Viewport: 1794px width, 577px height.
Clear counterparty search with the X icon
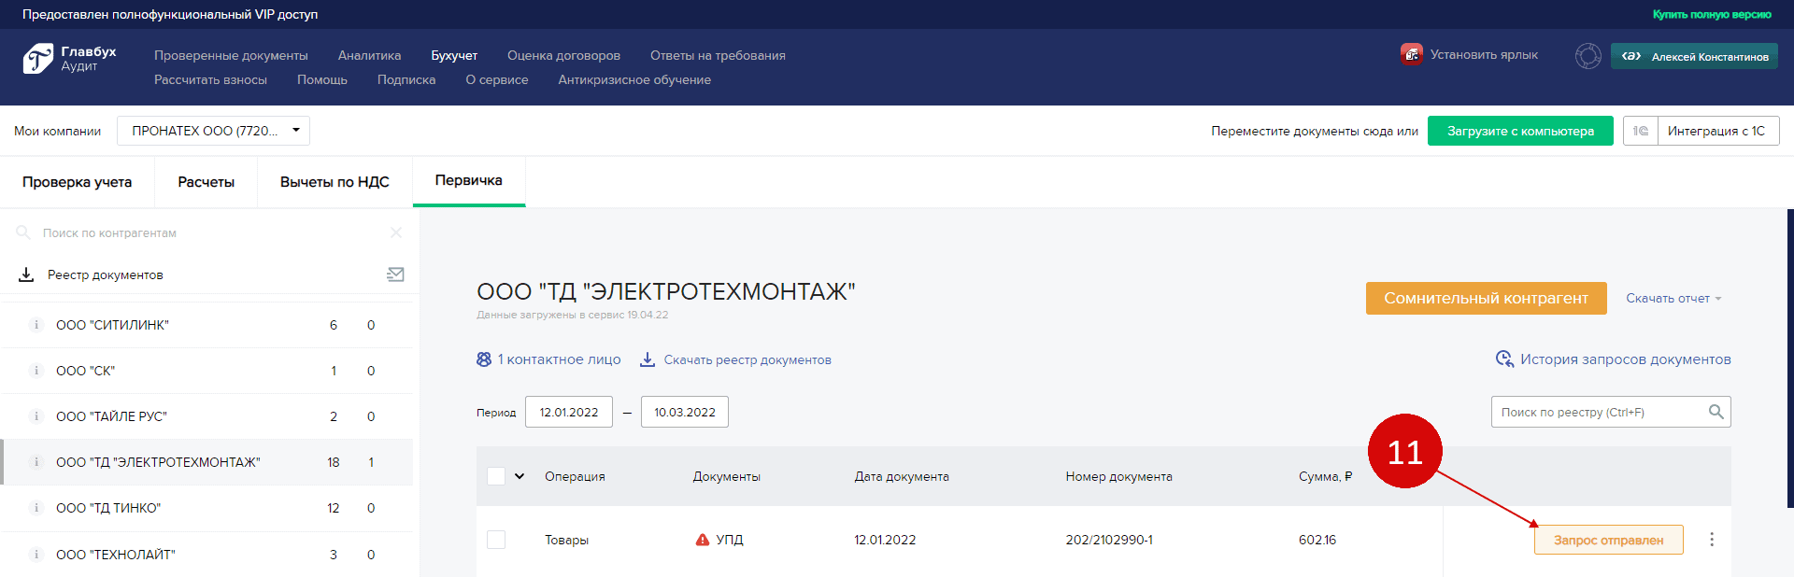coord(396,232)
